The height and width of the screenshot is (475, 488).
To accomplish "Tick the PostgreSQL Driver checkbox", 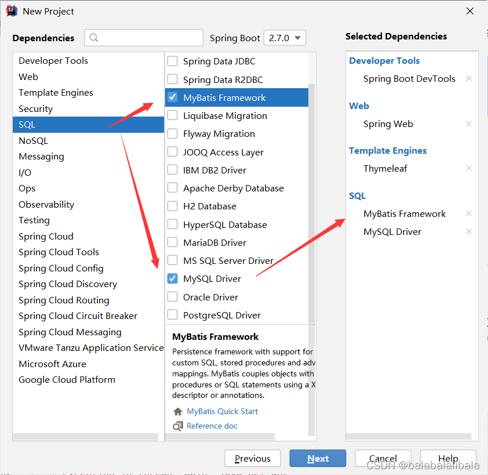I will 172,315.
